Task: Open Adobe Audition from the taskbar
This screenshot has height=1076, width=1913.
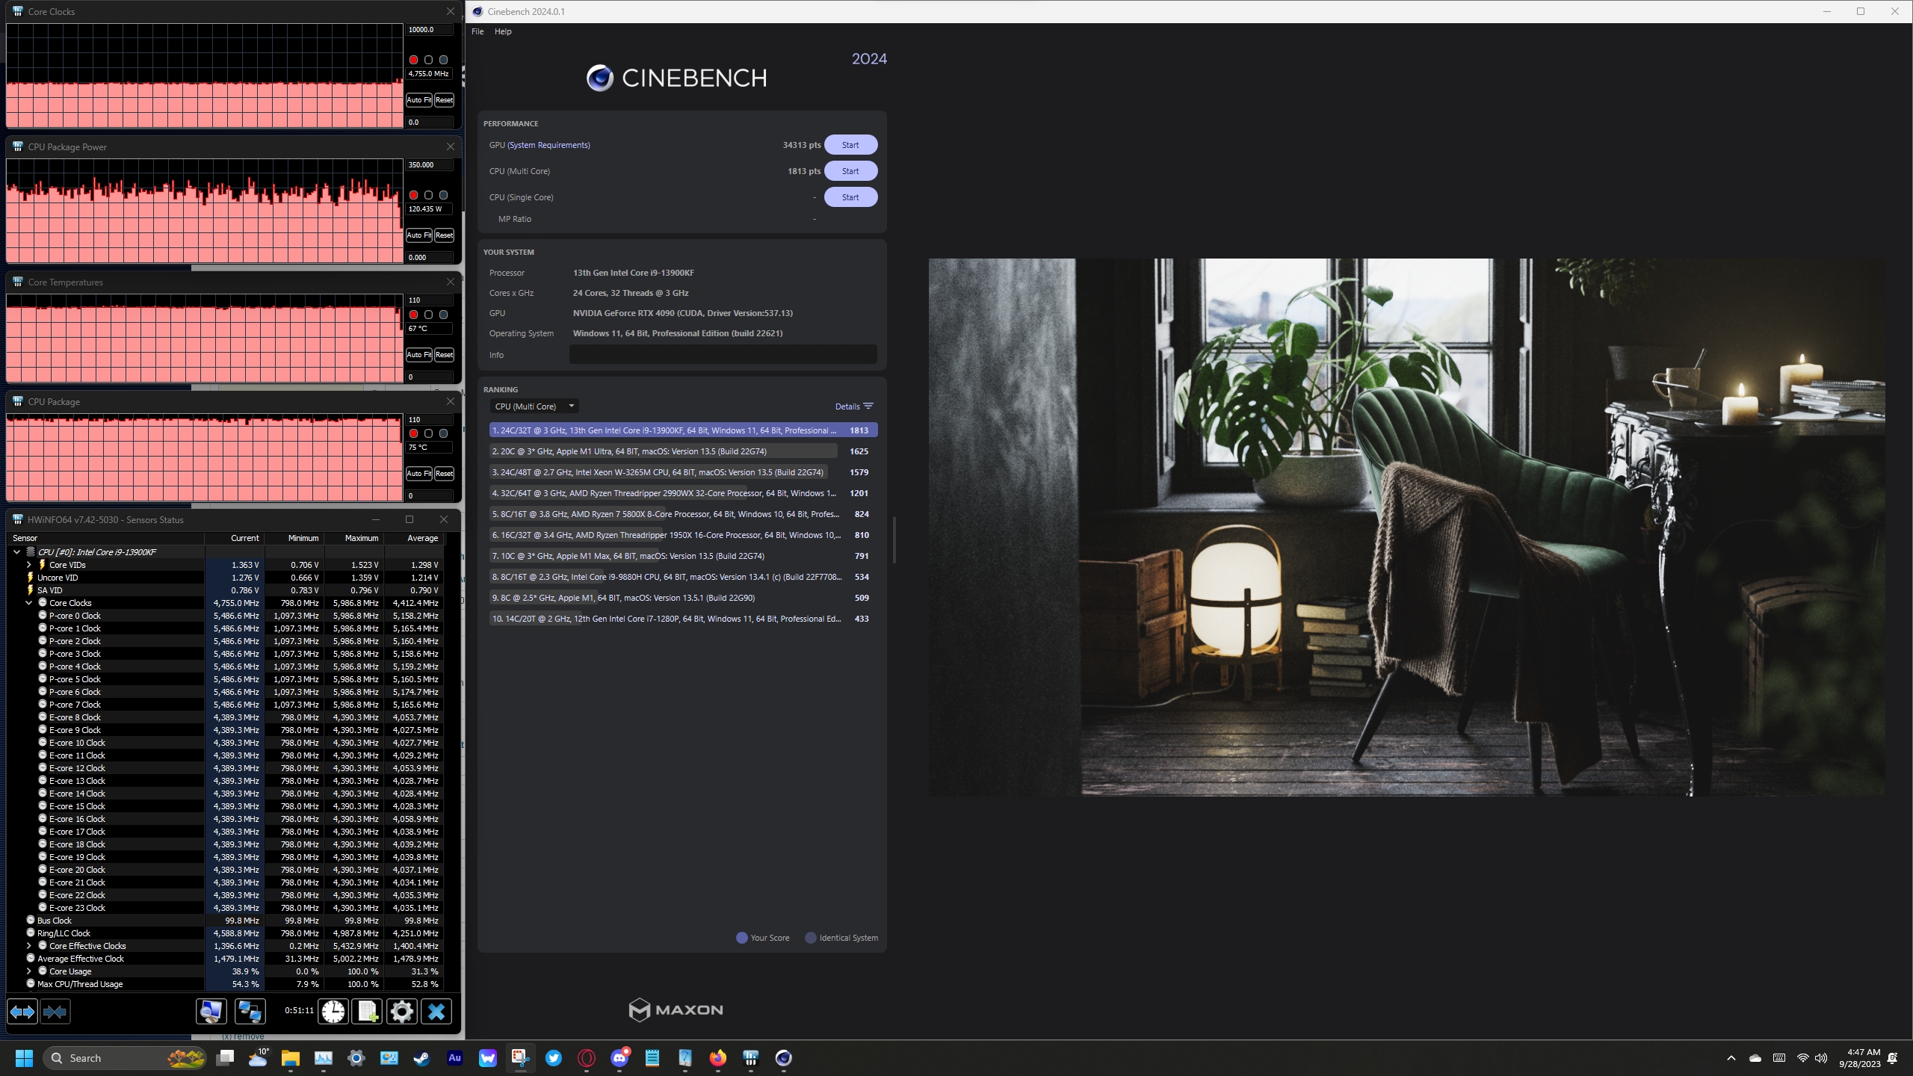Action: tap(455, 1058)
